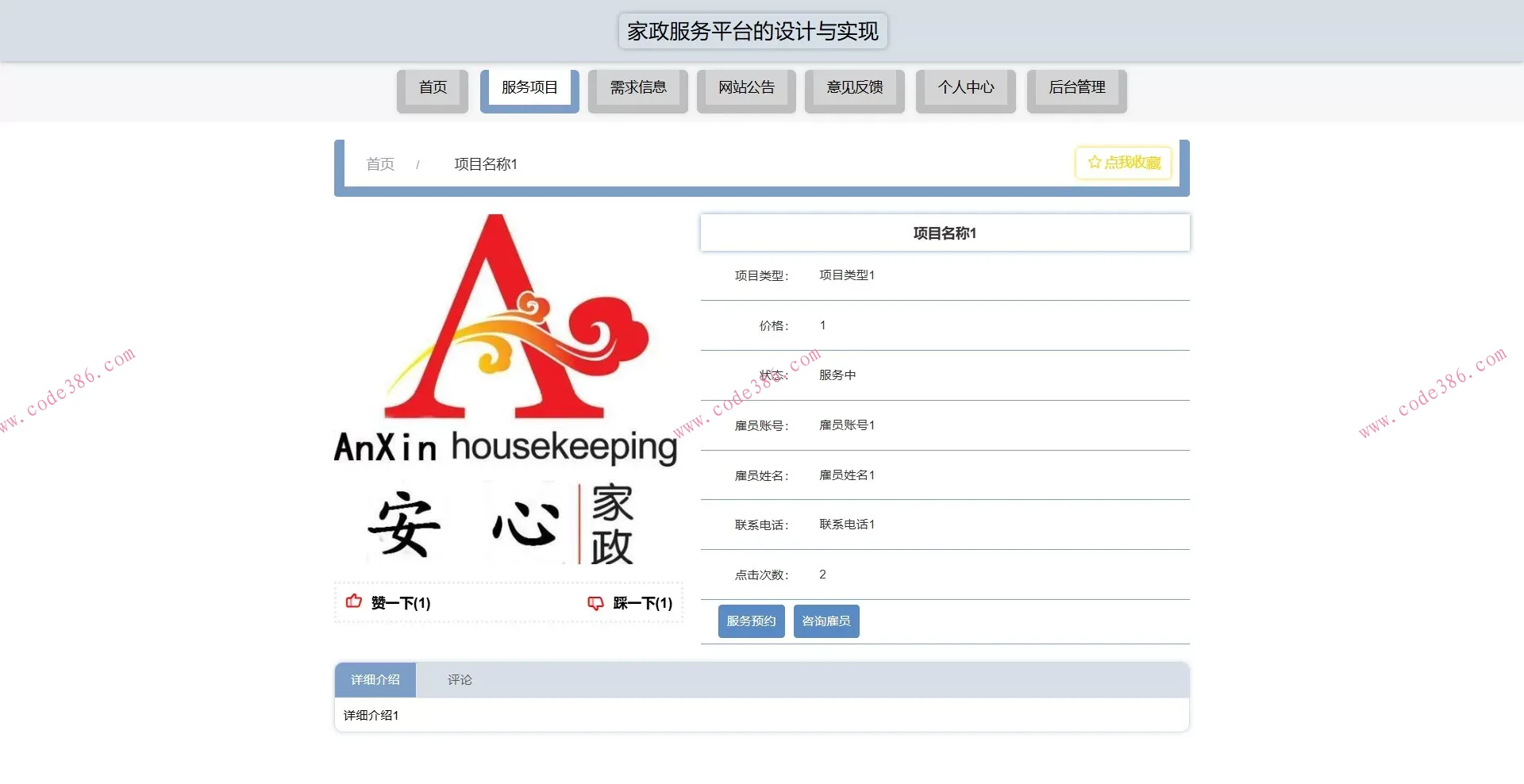The height and width of the screenshot is (784, 1524).
Task: Open the 首页 breadcrumb link
Action: [379, 164]
